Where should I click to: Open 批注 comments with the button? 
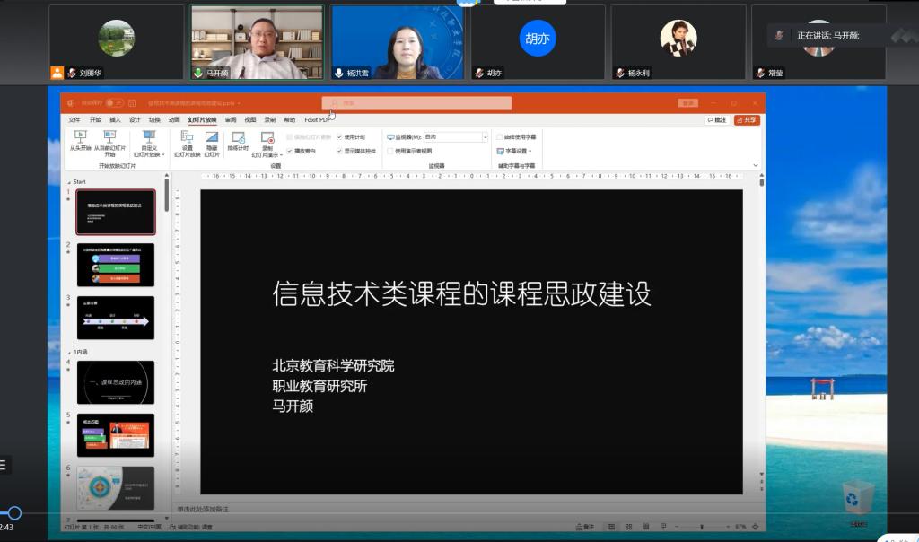coord(716,119)
